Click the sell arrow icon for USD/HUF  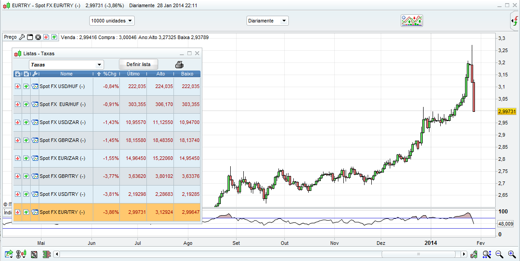(18, 86)
